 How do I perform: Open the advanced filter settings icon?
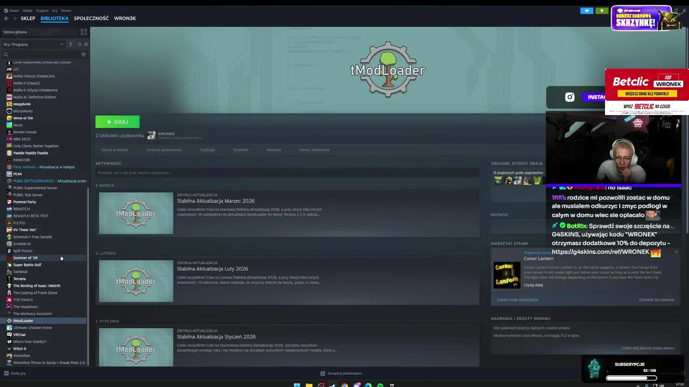coord(83,54)
